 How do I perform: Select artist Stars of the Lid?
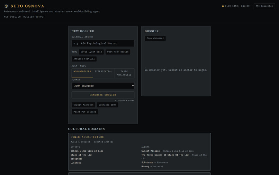click(81, 155)
